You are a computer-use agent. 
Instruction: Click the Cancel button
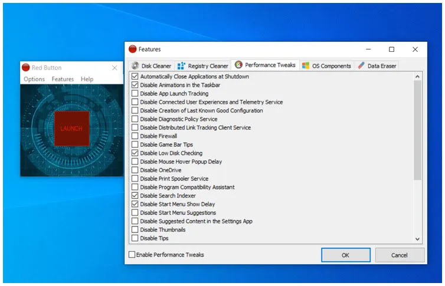pos(400,255)
